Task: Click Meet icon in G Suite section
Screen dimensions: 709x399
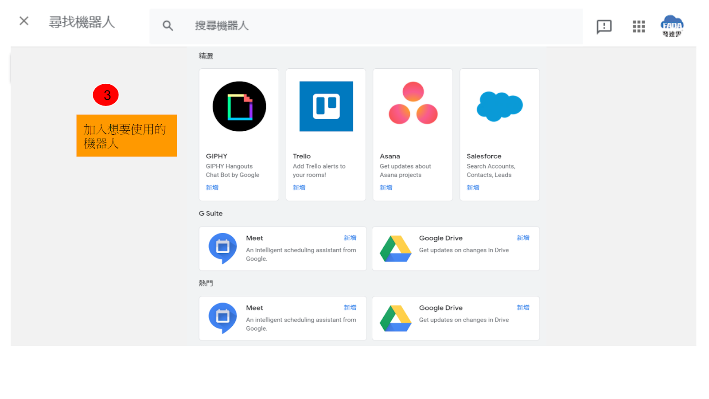Action: pos(223,248)
